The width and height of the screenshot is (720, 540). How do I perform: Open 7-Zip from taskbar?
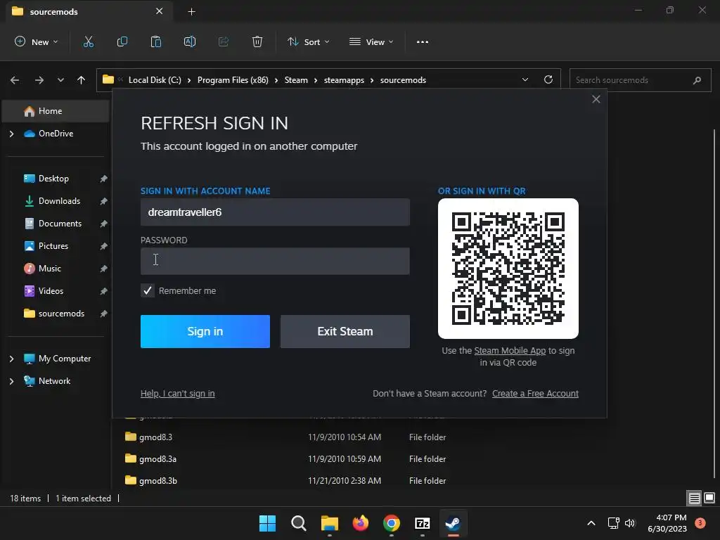tap(423, 523)
